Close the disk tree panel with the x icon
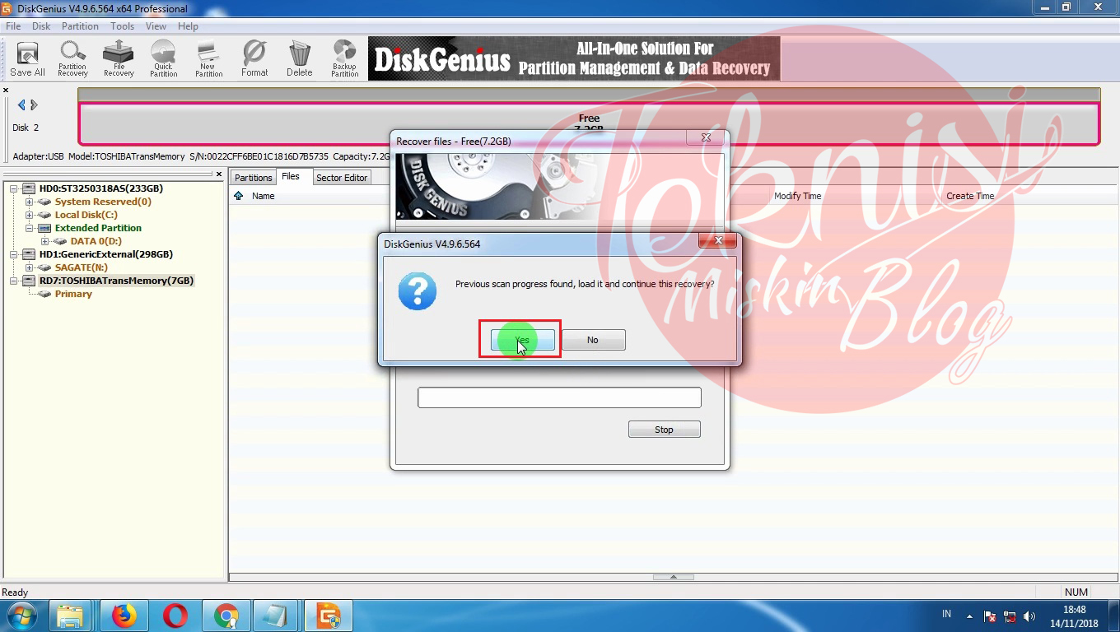Screen dimensions: 1120x632 219,174
